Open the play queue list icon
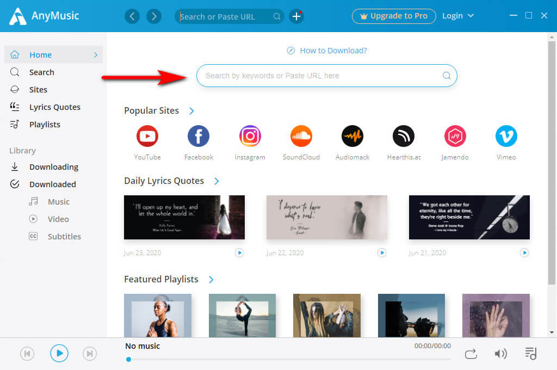Viewport: 557px width, 370px height. [531, 354]
